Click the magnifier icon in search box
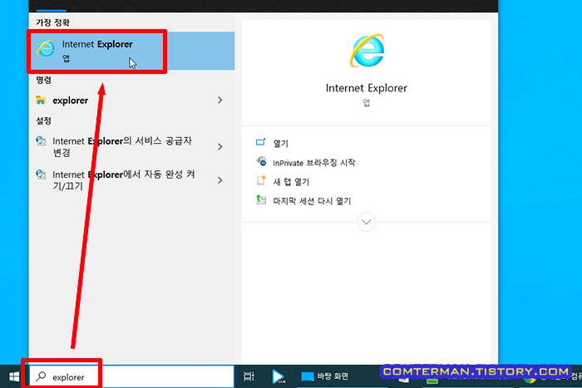 (x=41, y=376)
